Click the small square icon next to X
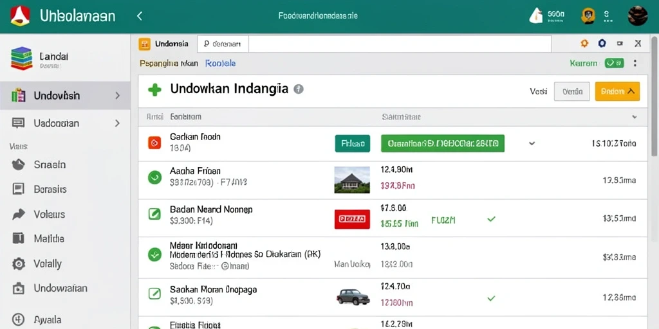The image size is (659, 329). [620, 43]
